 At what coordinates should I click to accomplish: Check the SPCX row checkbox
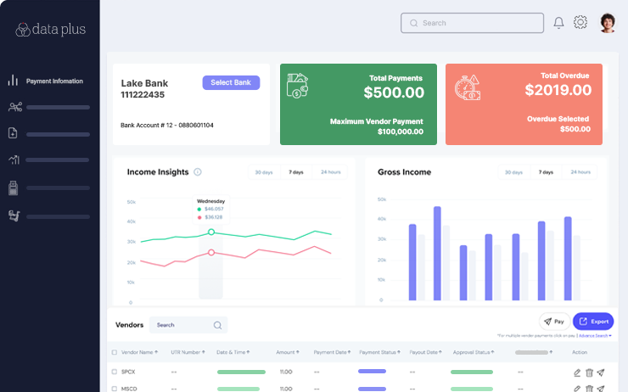[x=115, y=372]
